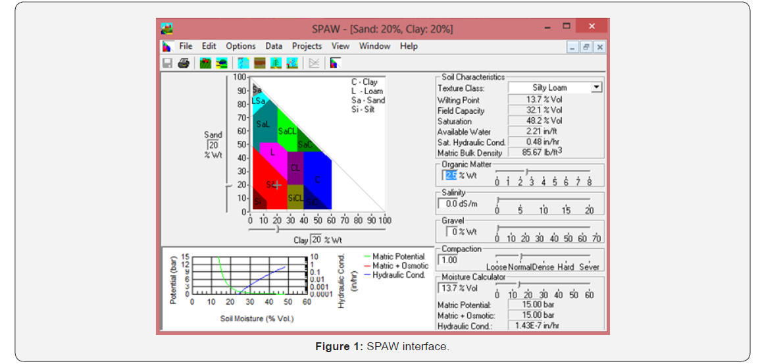Open the pond toolbar icon

(222, 63)
